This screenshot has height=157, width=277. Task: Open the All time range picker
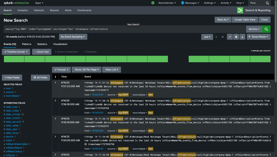(254, 29)
